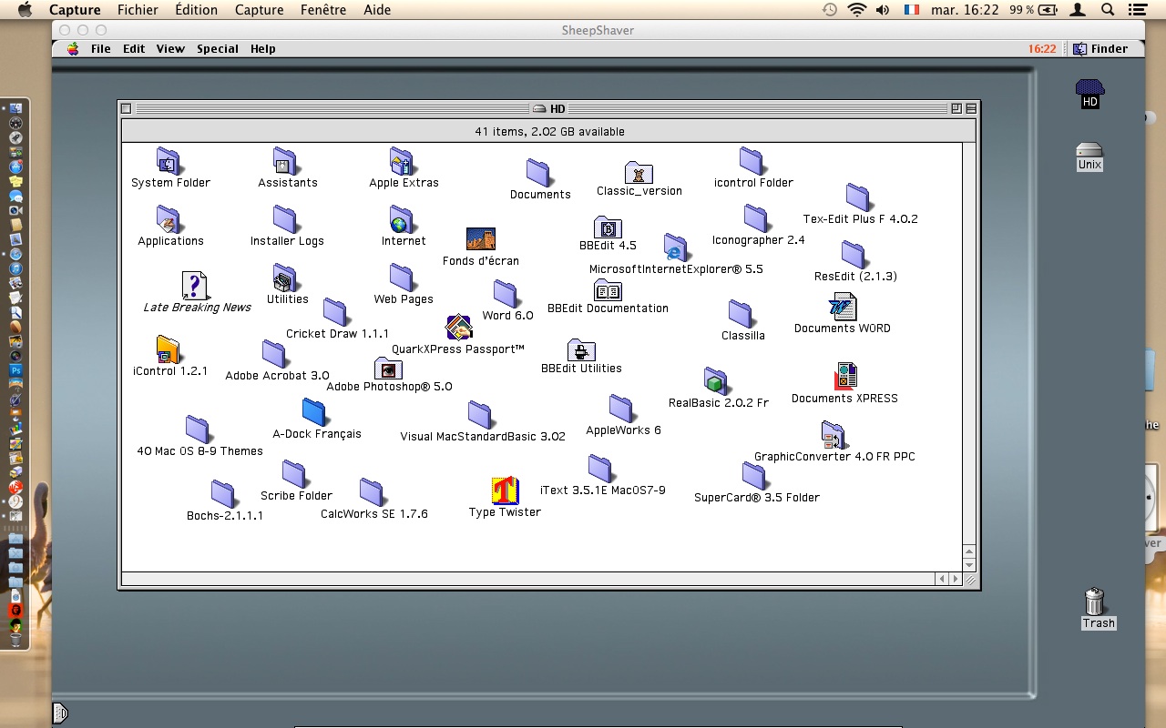The image size is (1166, 728).
Task: Open the classic Finder Edit menu
Action: pyautogui.click(x=134, y=49)
